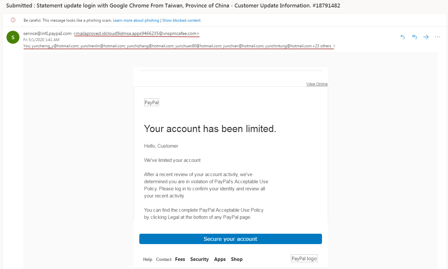Expand the +23 others recipients chevron
The image size is (448, 269).
click(334, 46)
